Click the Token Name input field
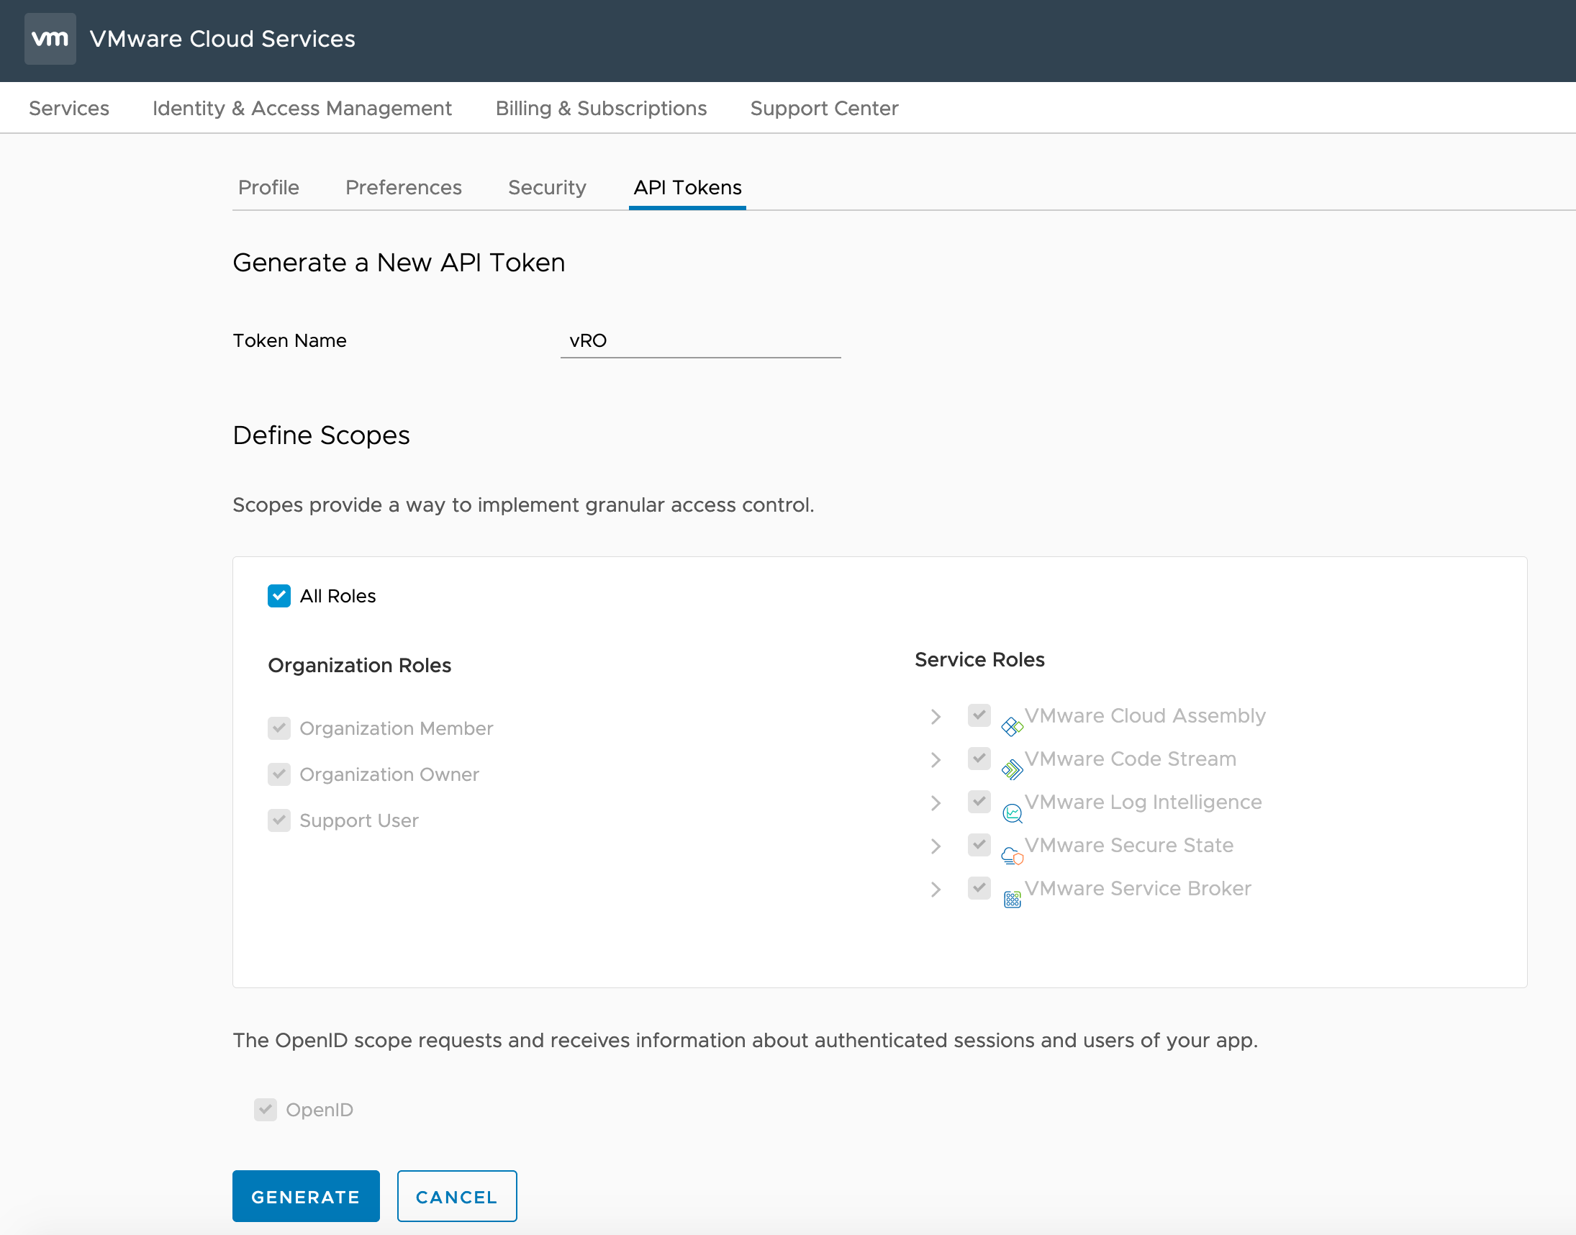Screen dimensions: 1576x1235 pos(699,340)
